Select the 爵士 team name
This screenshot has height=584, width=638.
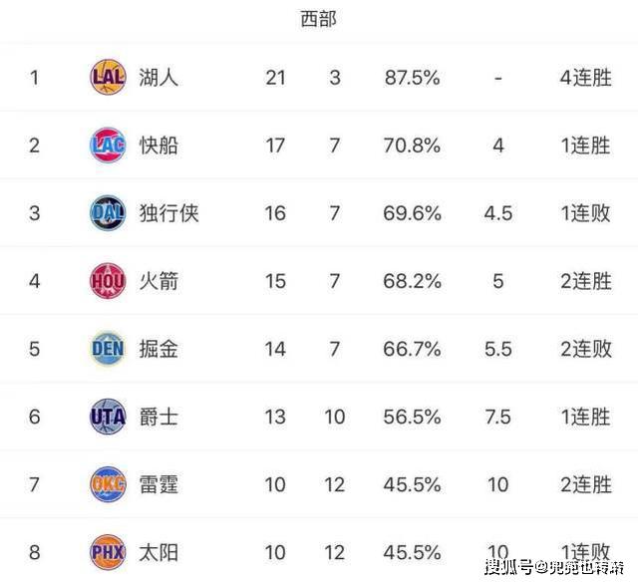(159, 417)
